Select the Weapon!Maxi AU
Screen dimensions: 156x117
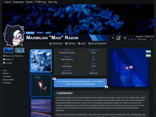coord(8,80)
